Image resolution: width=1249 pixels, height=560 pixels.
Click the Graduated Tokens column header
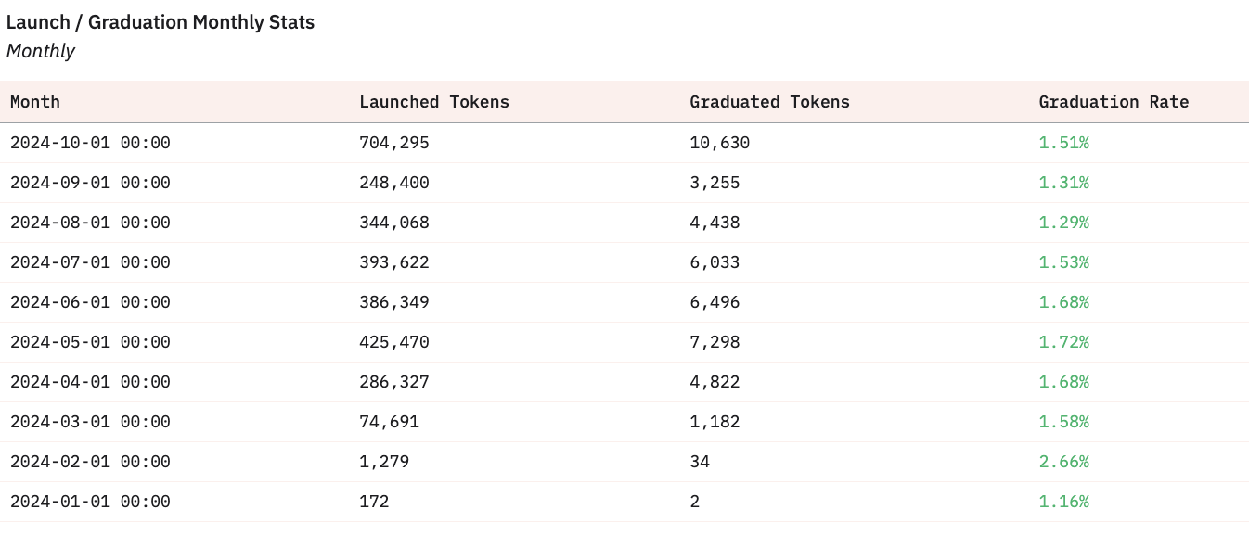coord(769,102)
